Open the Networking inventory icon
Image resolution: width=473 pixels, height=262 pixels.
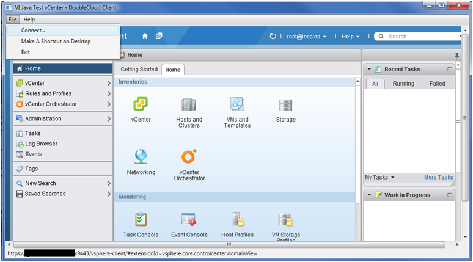[141, 157]
